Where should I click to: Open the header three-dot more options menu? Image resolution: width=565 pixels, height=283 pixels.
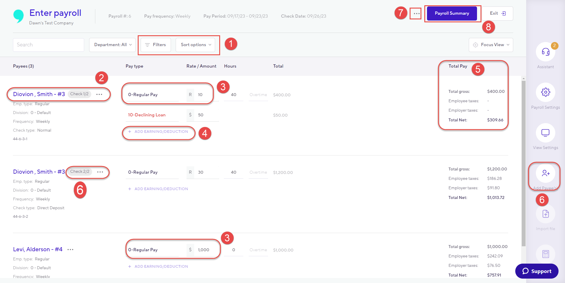[416, 14]
